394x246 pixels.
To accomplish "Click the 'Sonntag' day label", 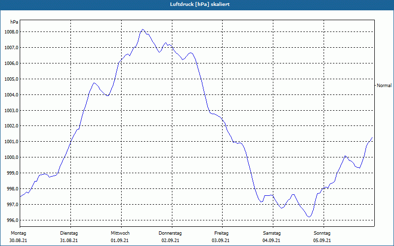I will pyautogui.click(x=322, y=233).
